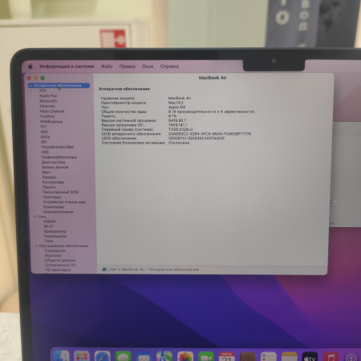
Task: Select SATA in the sidebar
Action: (45, 137)
